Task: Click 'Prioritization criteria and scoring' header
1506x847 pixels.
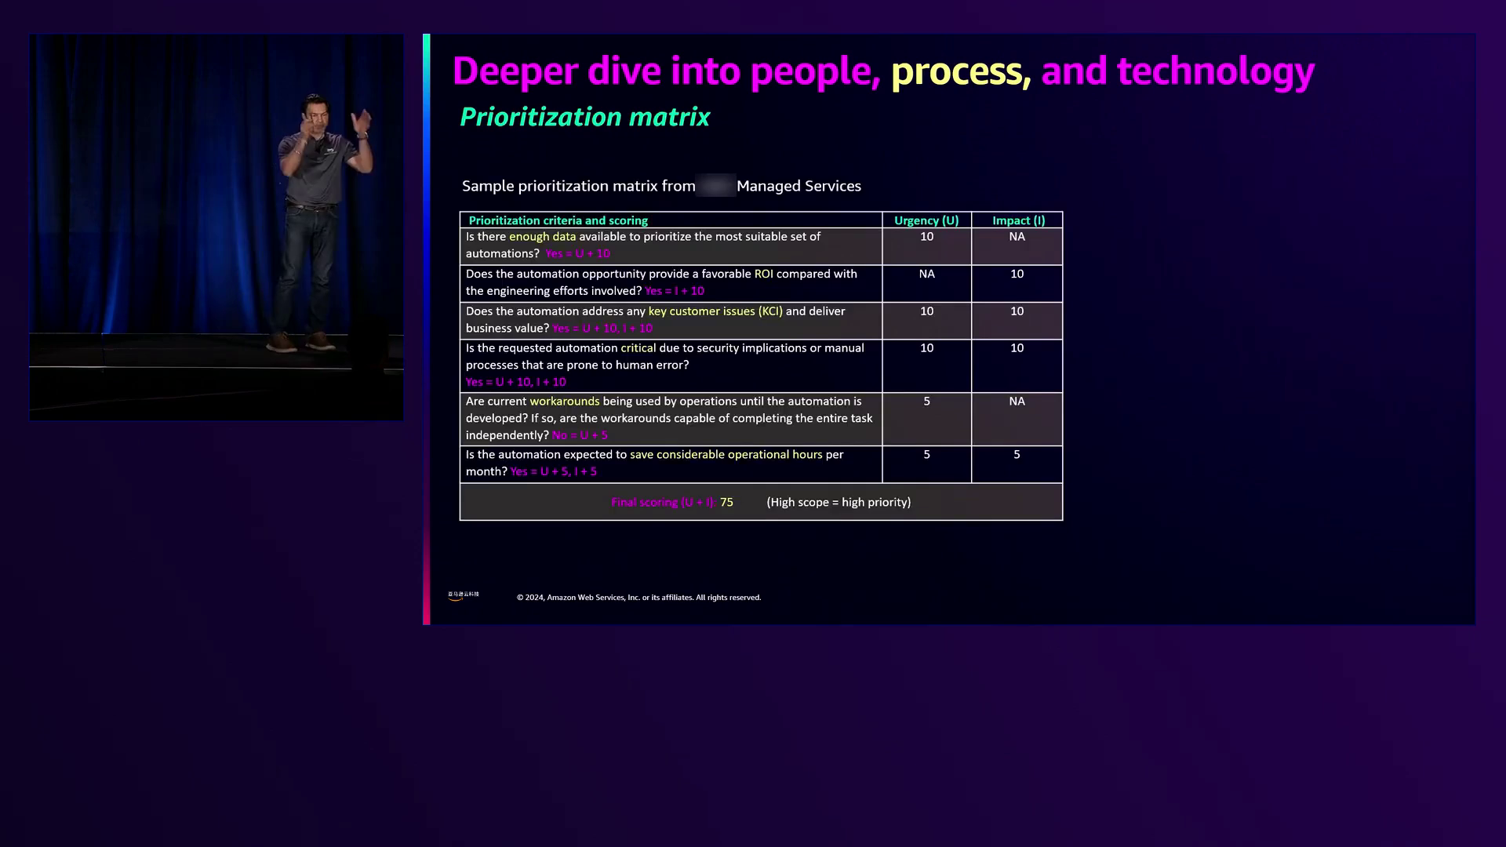Action: pyautogui.click(x=558, y=220)
